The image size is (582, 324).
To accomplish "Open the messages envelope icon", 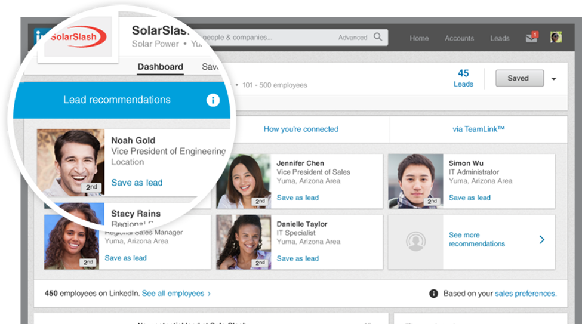I will click(x=531, y=37).
